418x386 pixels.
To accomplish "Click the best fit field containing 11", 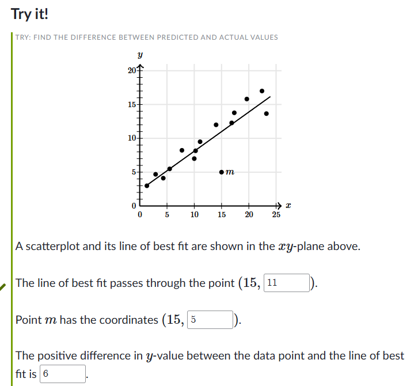I will click(x=286, y=283).
